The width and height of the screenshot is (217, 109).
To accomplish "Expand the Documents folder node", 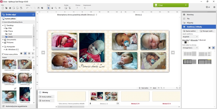I will (x=3, y=40).
